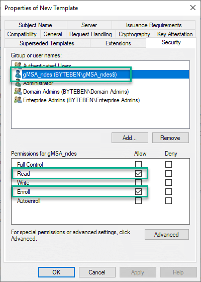This screenshot has height=282, width=201.
Task: Uncheck Allow checkbox for Enroll permission
Action: point(138,192)
